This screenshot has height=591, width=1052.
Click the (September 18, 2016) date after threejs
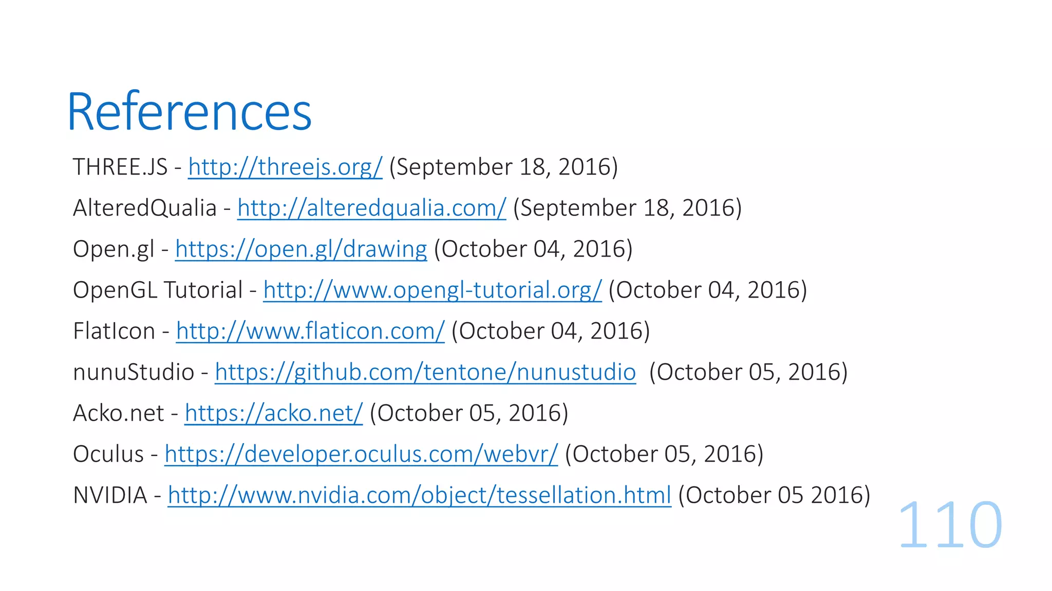(x=504, y=167)
